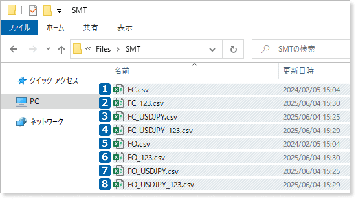Click the Excel icon beside FO_123.csv
This screenshot has height=199, width=356.
(118, 157)
